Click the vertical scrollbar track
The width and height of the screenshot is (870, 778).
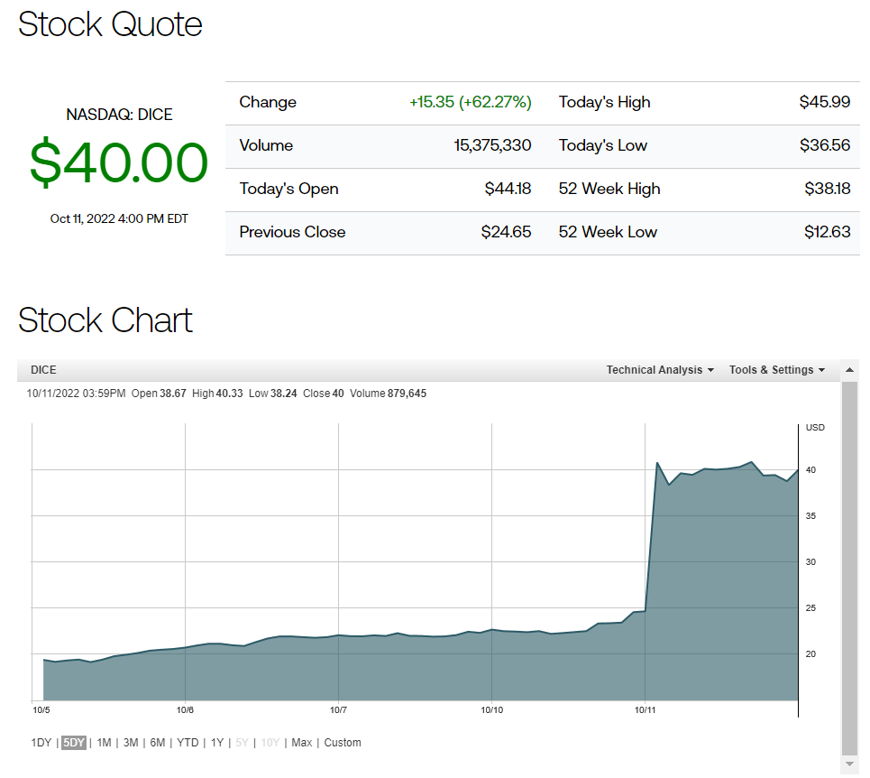coord(849,569)
